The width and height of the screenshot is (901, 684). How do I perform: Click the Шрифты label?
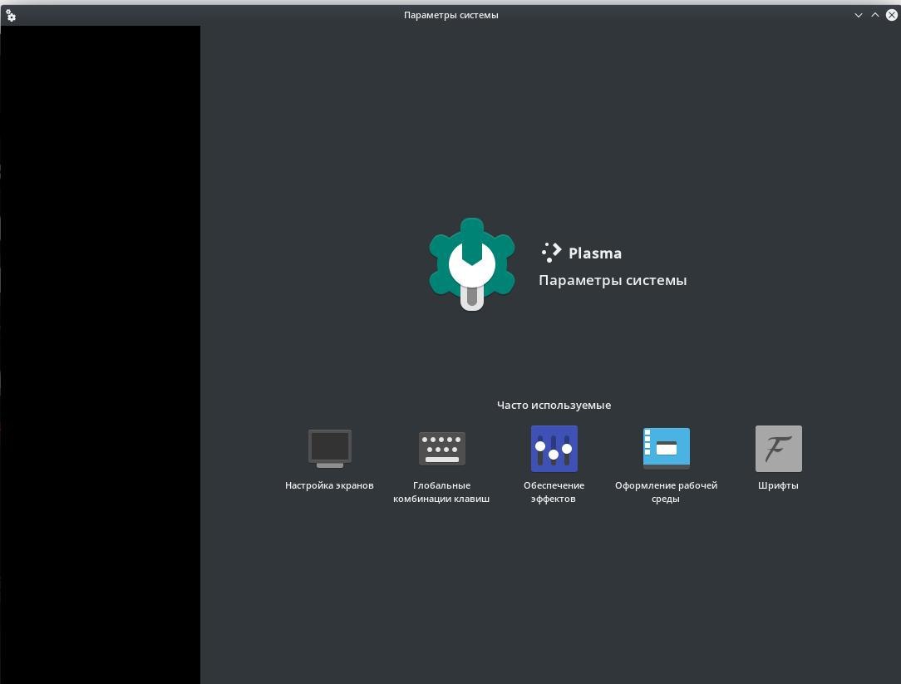(x=778, y=485)
